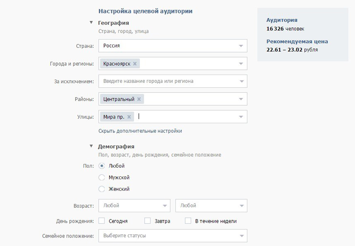This screenshot has width=355, height=246.
Task: Enable the В течение недели checkbox
Action: tap(188, 221)
